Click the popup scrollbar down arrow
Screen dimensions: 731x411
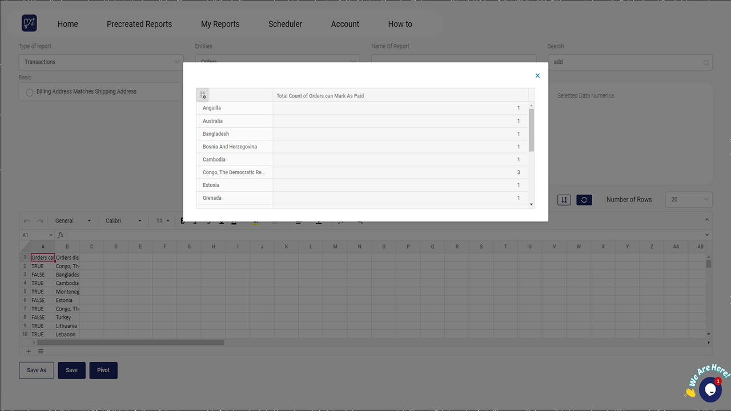[532, 204]
